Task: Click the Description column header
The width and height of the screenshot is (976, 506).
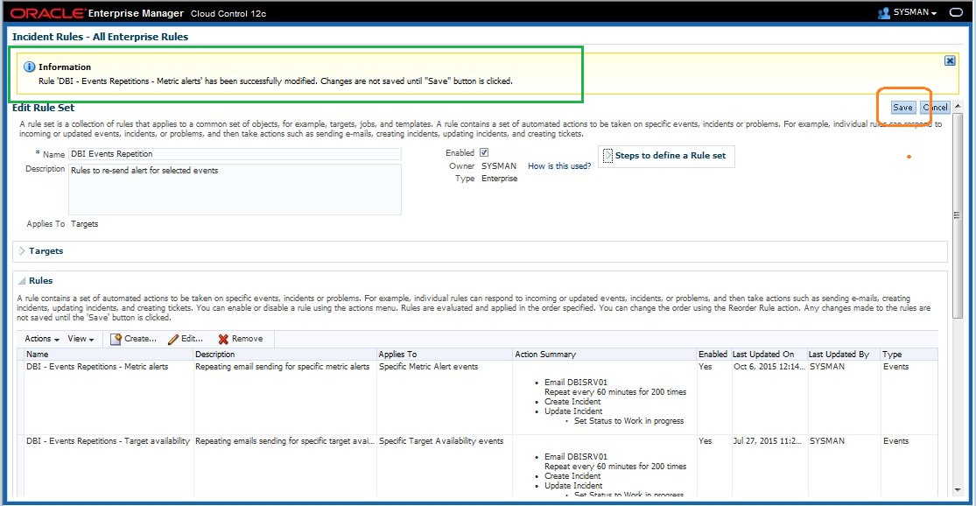Action: pos(285,355)
